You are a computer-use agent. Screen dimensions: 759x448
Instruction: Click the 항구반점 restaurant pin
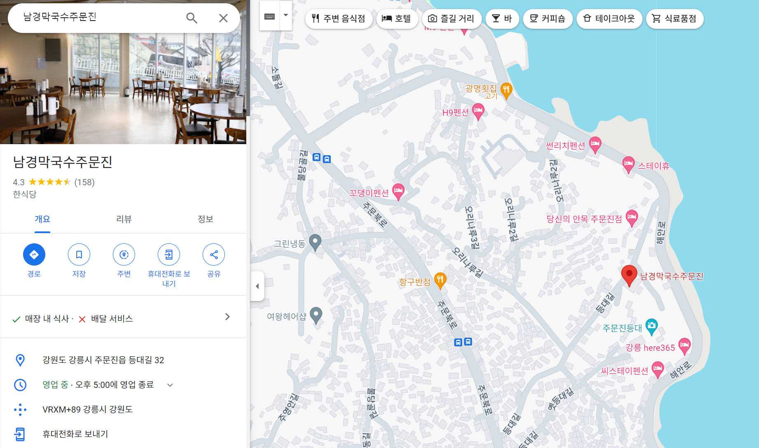[440, 280]
